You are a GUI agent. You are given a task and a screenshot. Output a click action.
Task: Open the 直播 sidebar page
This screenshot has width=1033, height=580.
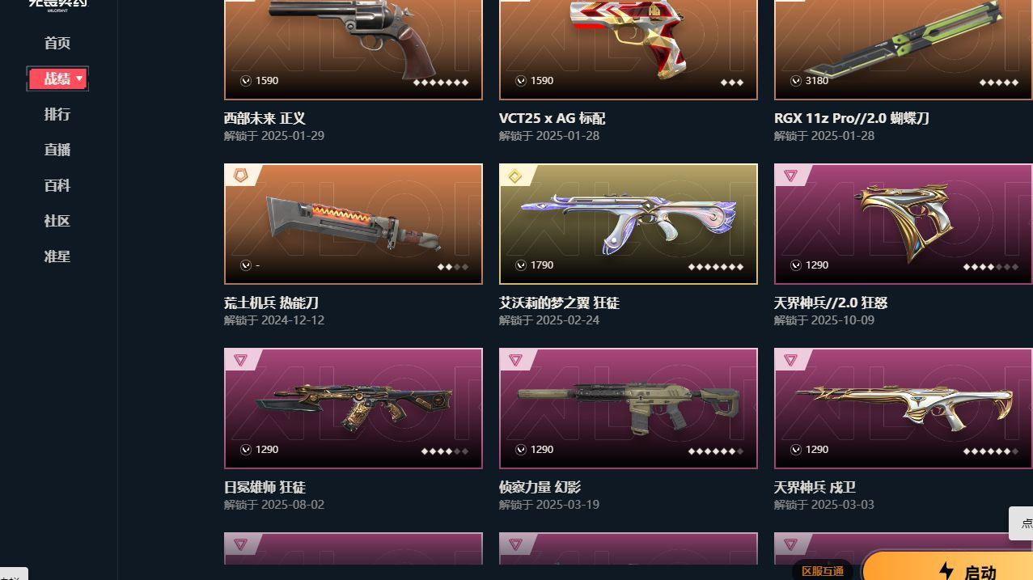tap(57, 150)
